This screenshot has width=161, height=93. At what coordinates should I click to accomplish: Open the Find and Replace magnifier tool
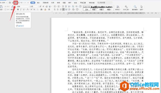pos(135,7)
